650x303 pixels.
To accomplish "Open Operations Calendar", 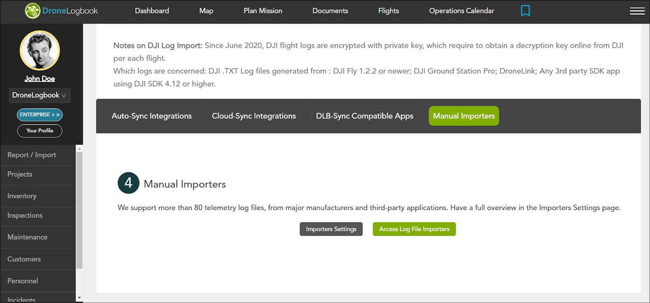I will click(461, 11).
